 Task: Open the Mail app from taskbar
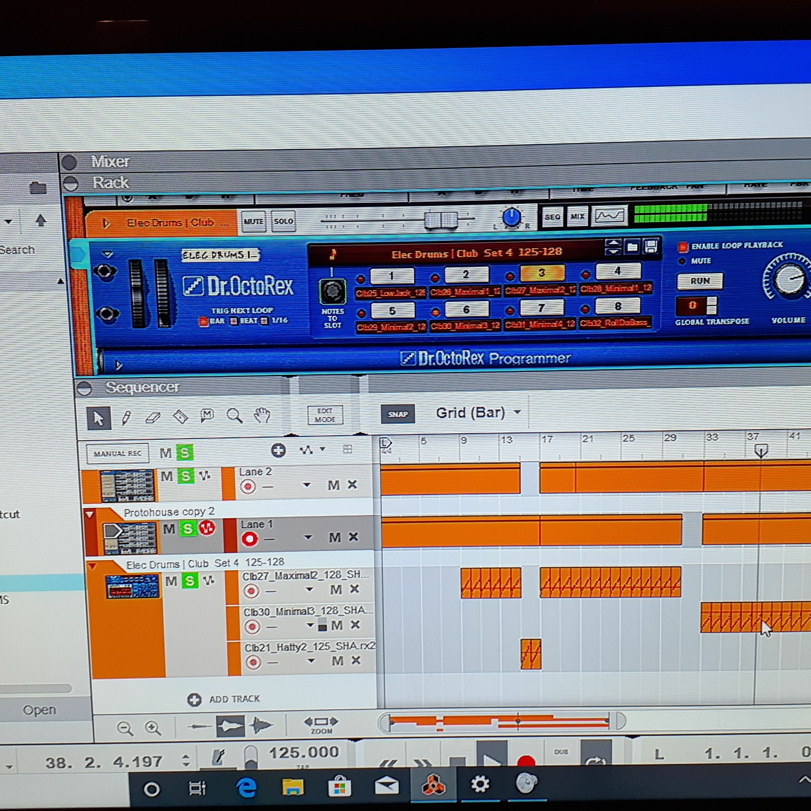(387, 785)
